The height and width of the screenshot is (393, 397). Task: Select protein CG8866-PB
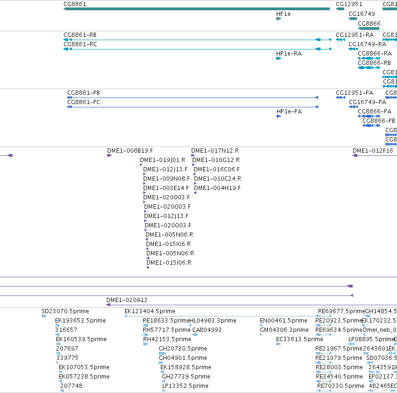379,121
